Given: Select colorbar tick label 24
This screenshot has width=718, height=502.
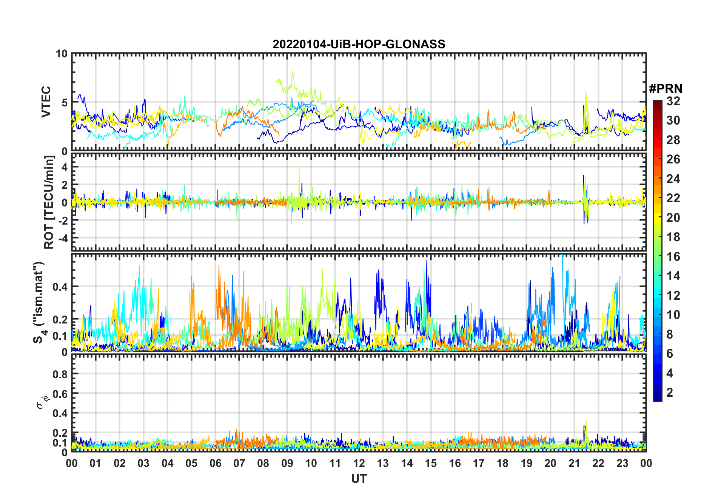Looking at the screenshot, I should pyautogui.click(x=673, y=179).
